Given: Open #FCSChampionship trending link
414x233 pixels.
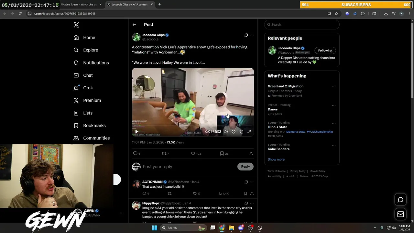Looking at the screenshot, I should pos(320,132).
